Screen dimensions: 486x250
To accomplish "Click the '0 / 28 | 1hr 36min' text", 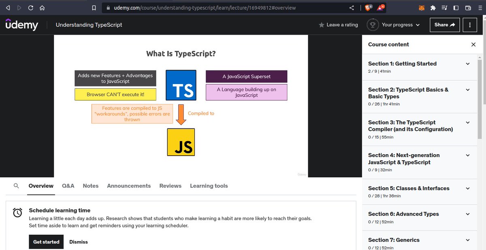I will pos(384,196).
